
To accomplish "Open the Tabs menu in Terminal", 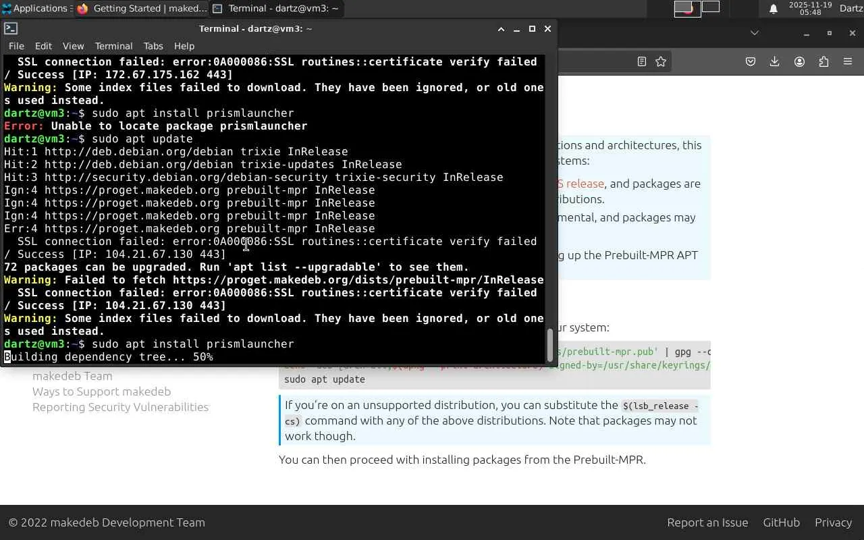I will click(x=153, y=46).
